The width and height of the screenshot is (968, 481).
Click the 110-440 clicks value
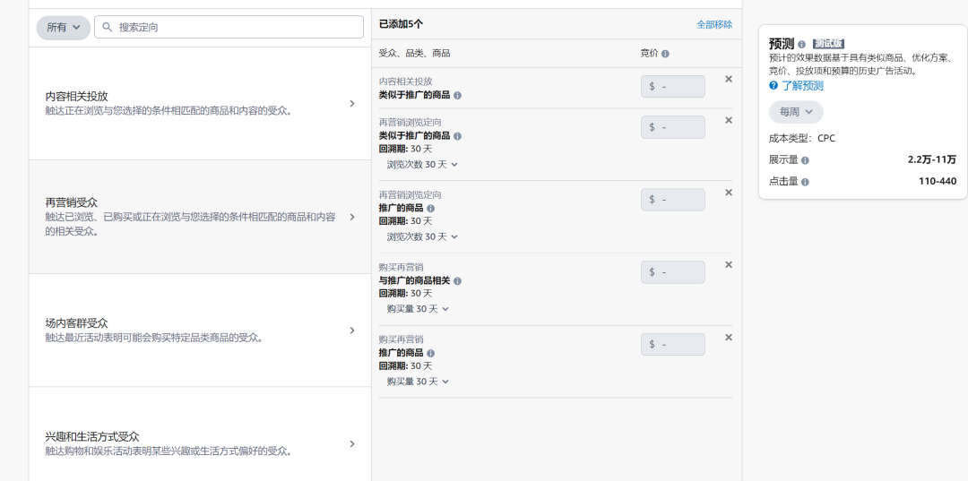(938, 181)
